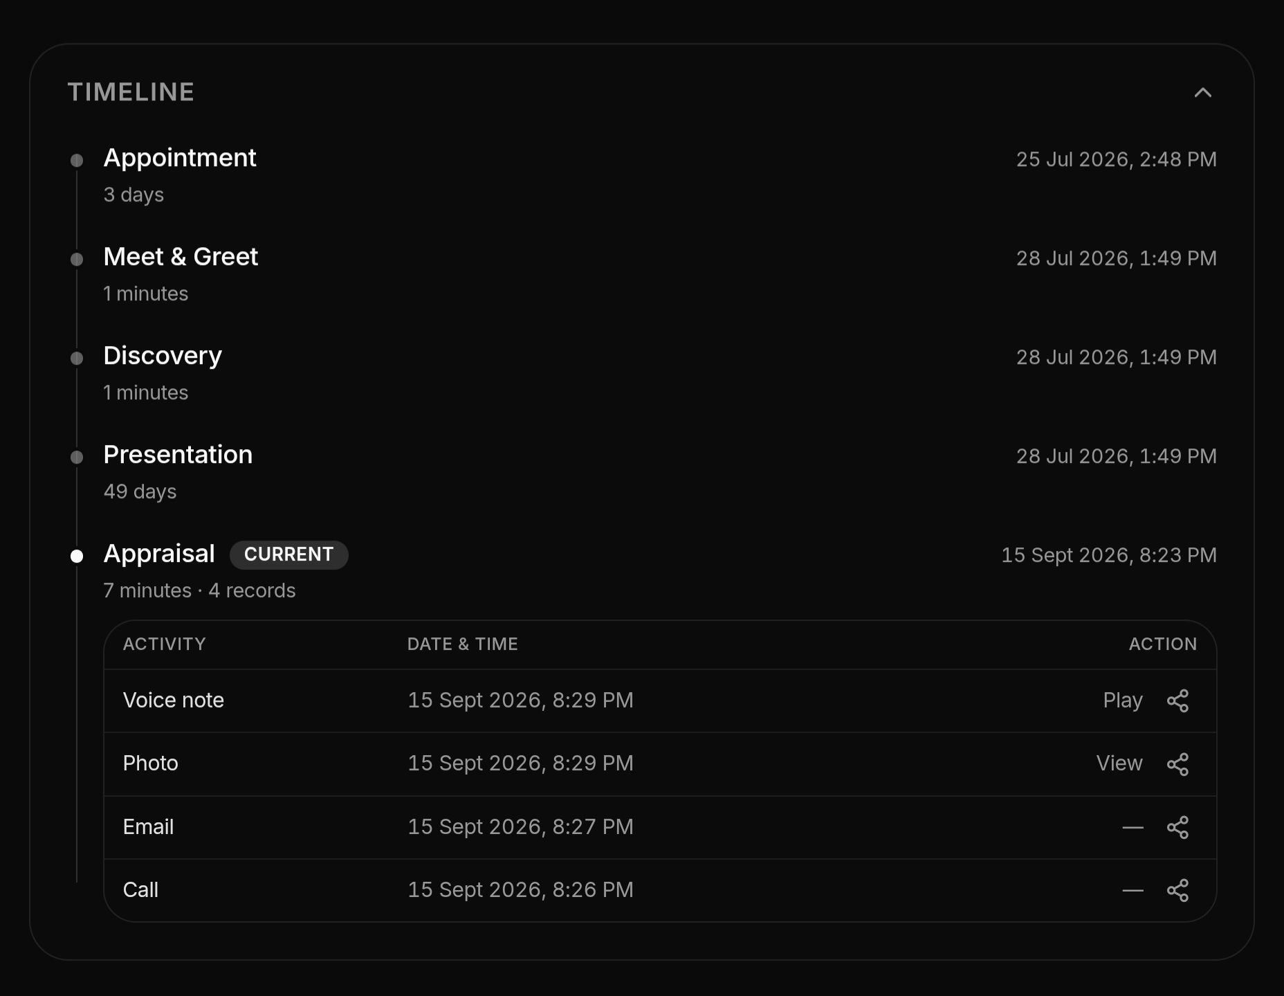The height and width of the screenshot is (996, 1284).
Task: Share the Call record
Action: point(1177,890)
